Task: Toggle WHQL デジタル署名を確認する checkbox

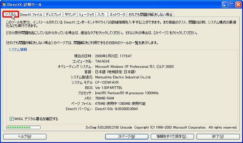Action: tap(11, 119)
